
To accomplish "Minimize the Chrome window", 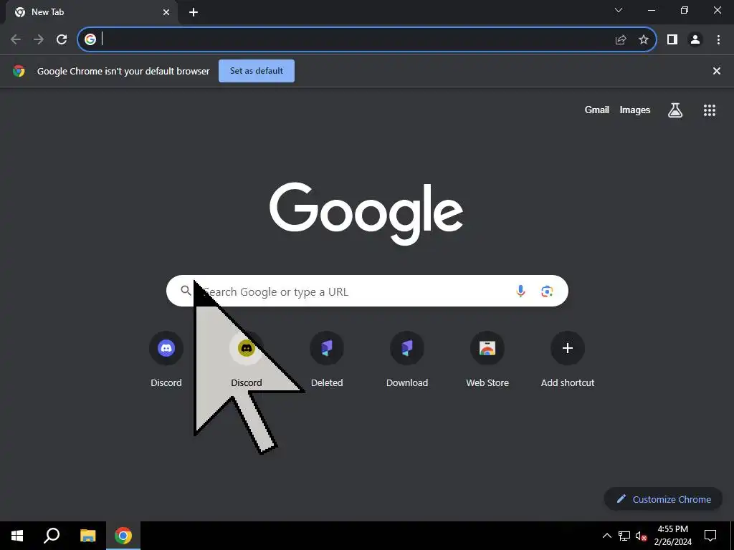I will pos(651,10).
